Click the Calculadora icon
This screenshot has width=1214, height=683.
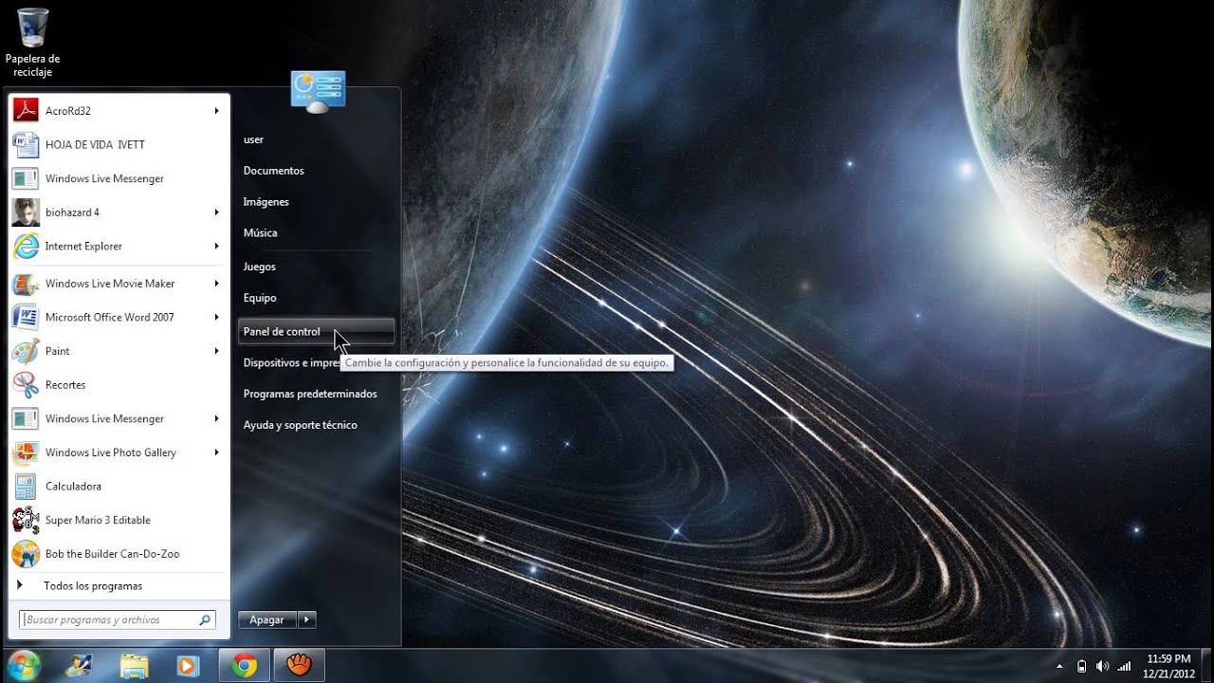26,487
